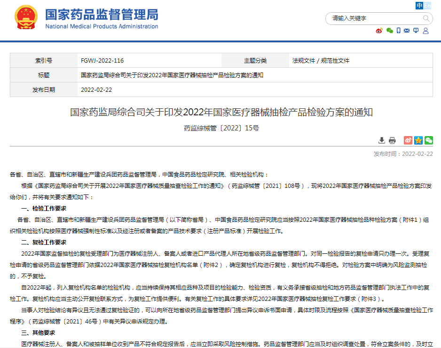Share article to Weibo via red button
Screen dimensions: 441x348
click(x=408, y=140)
